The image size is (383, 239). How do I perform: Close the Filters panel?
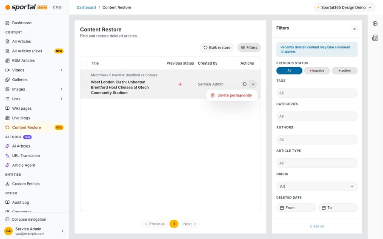pos(354,29)
